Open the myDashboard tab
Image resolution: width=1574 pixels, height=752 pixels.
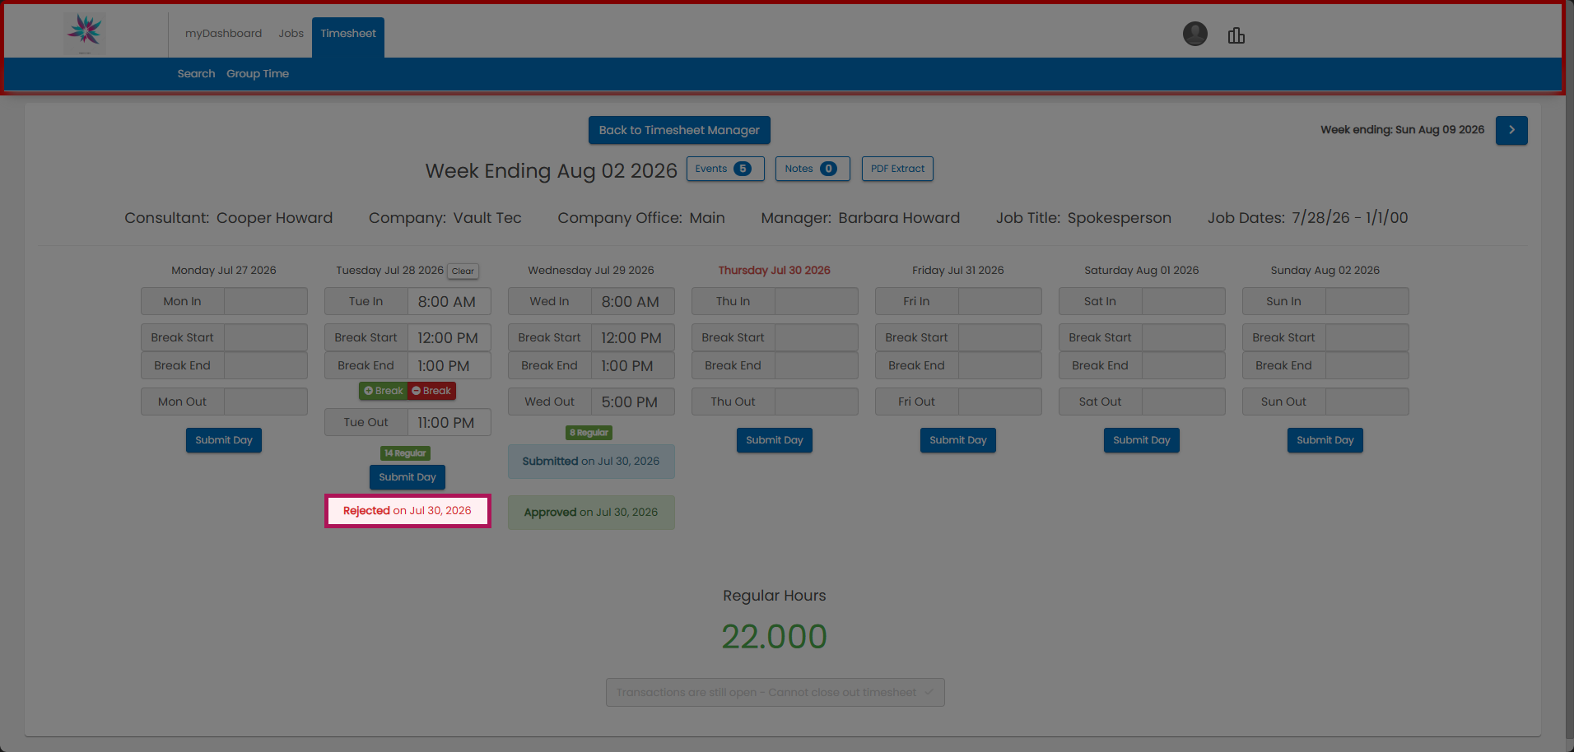pos(223,34)
